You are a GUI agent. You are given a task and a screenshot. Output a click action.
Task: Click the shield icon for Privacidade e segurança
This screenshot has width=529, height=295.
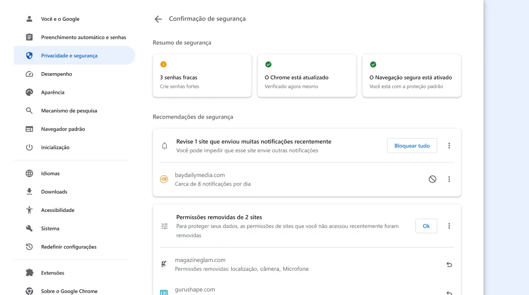click(29, 56)
